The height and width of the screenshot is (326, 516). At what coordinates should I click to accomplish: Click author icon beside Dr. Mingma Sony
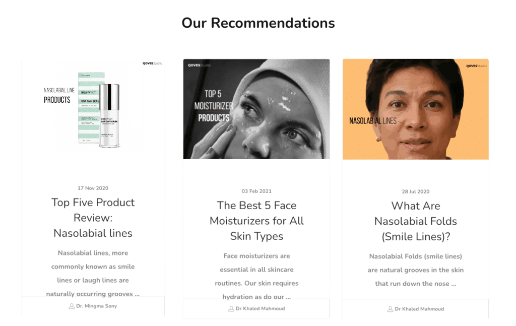click(x=72, y=306)
